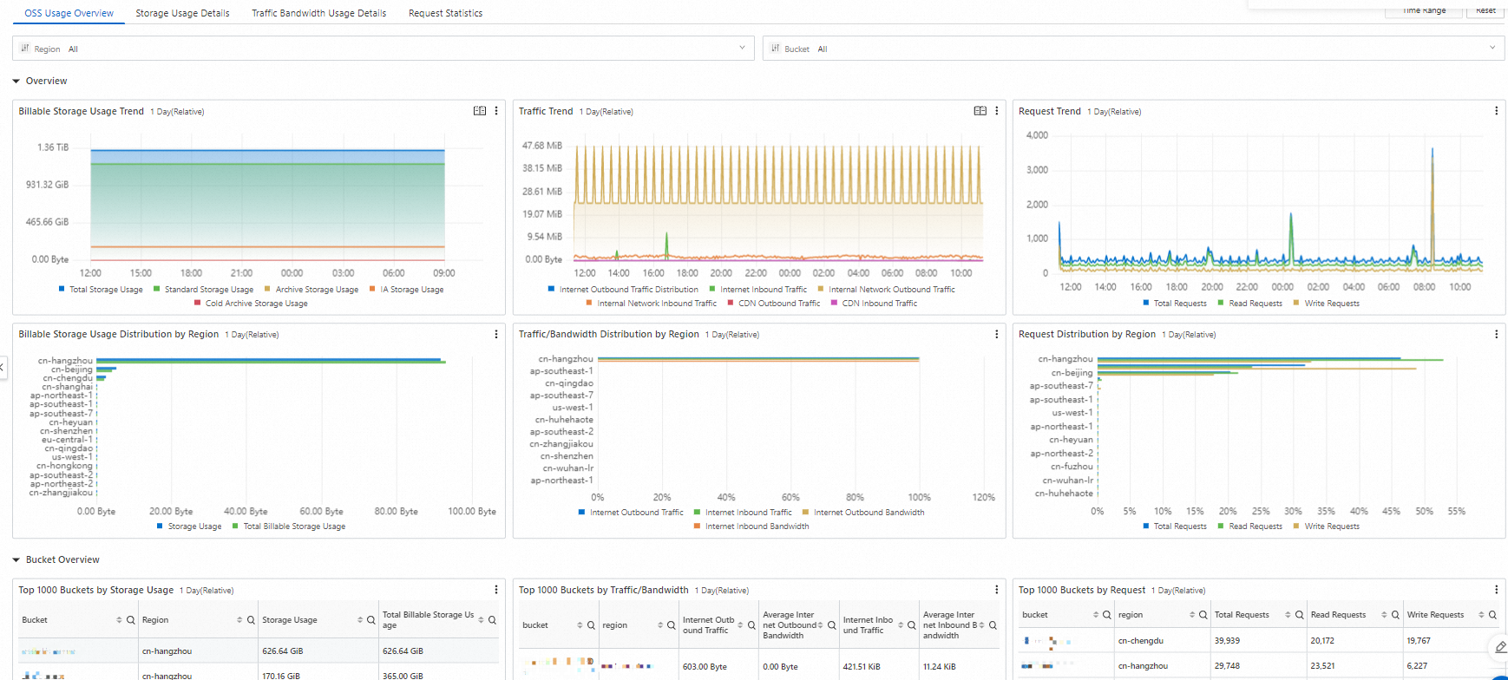Open Traffic Bandwidth Usage Details tab
This screenshot has height=680, width=1508.
point(318,13)
